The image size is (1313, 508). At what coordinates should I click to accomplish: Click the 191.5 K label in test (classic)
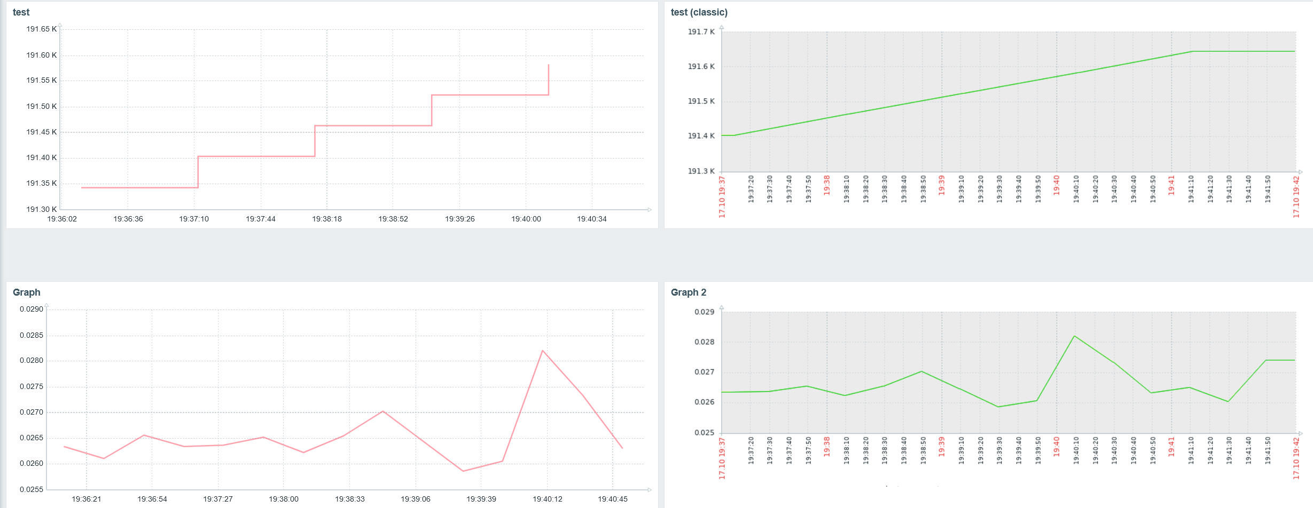pyautogui.click(x=701, y=101)
